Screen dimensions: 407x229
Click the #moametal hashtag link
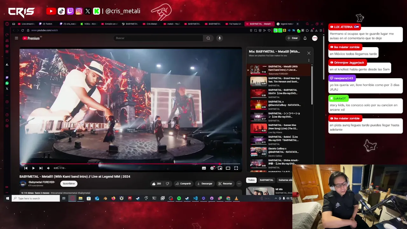[x=57, y=193]
